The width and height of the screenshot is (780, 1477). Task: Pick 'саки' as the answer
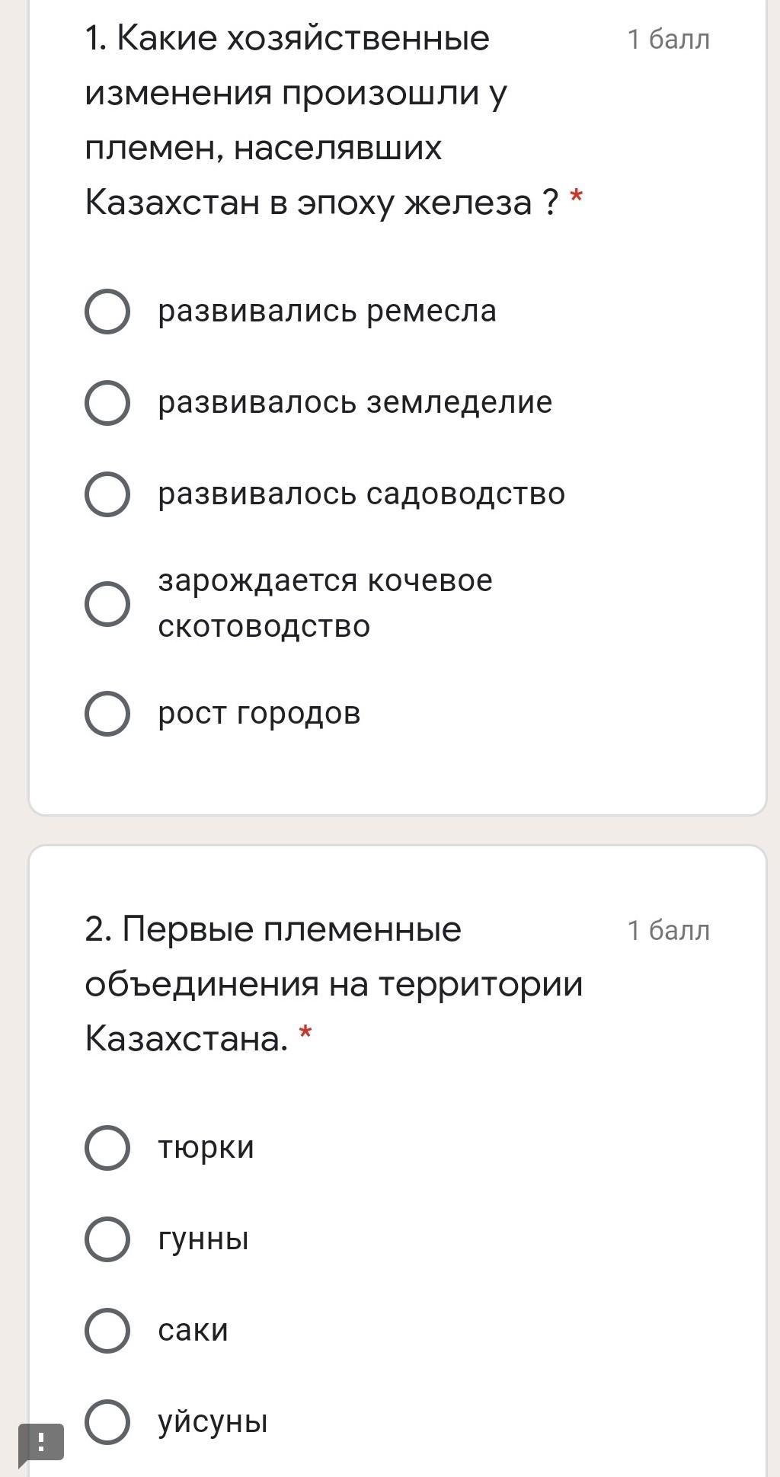pyautogui.click(x=107, y=1331)
